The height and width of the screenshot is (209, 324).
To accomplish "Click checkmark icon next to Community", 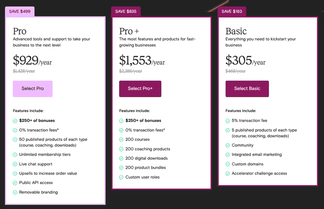I will point(228,146).
